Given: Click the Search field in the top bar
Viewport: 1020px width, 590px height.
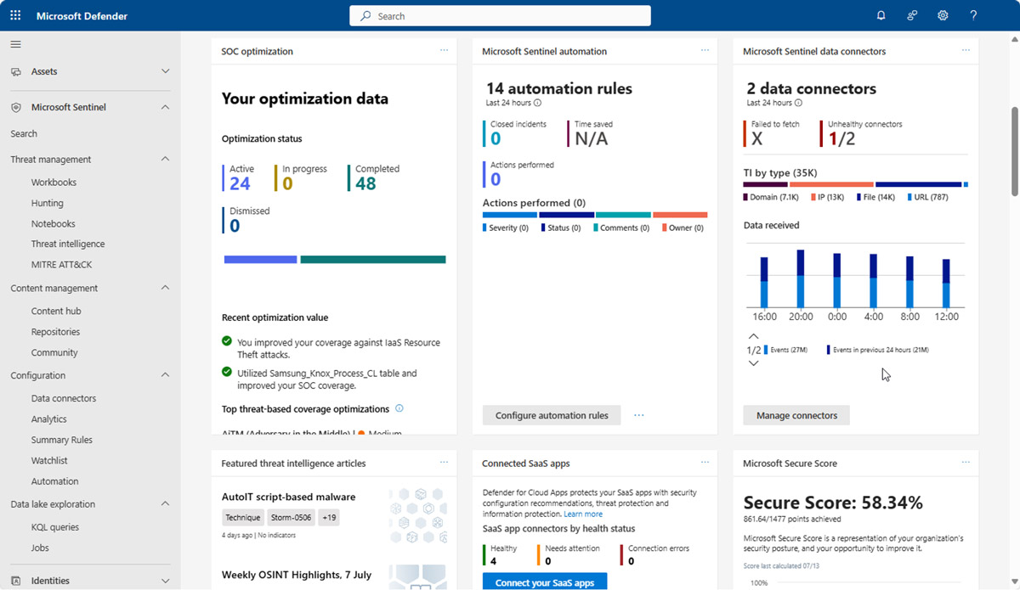Looking at the screenshot, I should pyautogui.click(x=499, y=14).
